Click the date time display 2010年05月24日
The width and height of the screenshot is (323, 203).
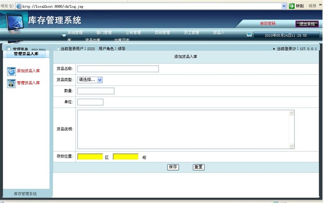tap(286, 36)
